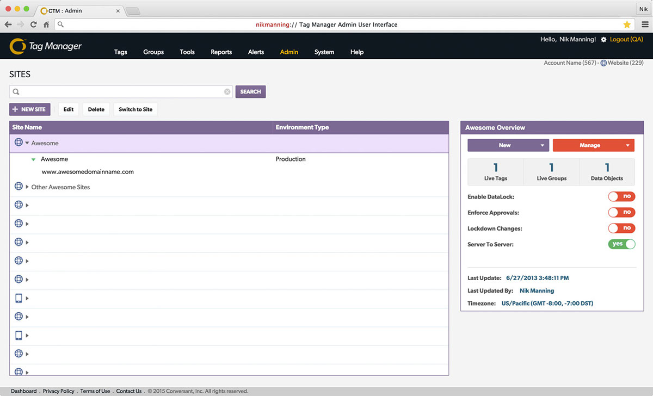Expand the Other Awesome Sites row
Viewport: 653px width, 396px height.
point(27,187)
